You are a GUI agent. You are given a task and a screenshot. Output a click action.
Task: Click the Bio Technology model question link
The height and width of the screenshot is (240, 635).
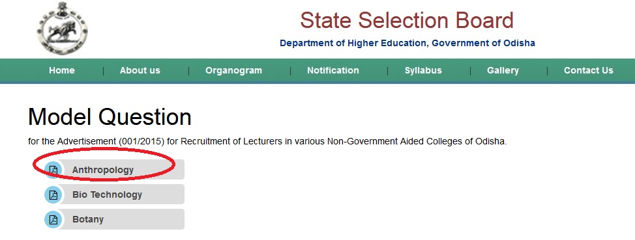point(108,194)
